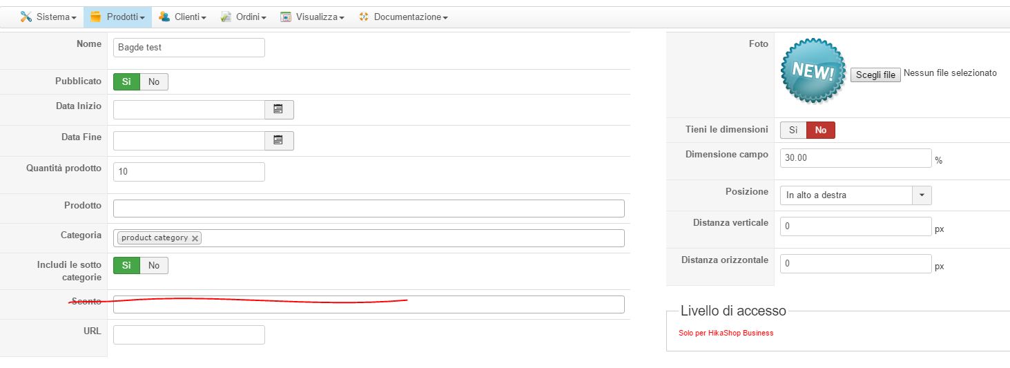This screenshot has width=1010, height=368.
Task: Click the Clienti people icon
Action: (x=164, y=17)
